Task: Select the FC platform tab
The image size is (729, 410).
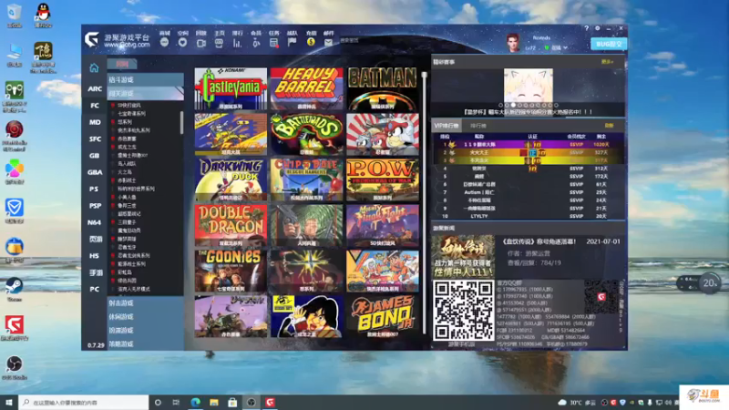Action: (x=95, y=106)
